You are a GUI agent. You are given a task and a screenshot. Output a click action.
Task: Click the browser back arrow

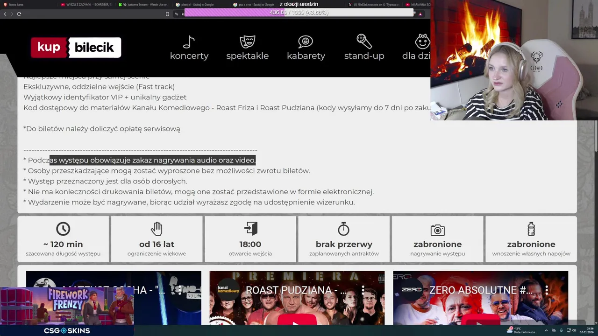point(5,14)
